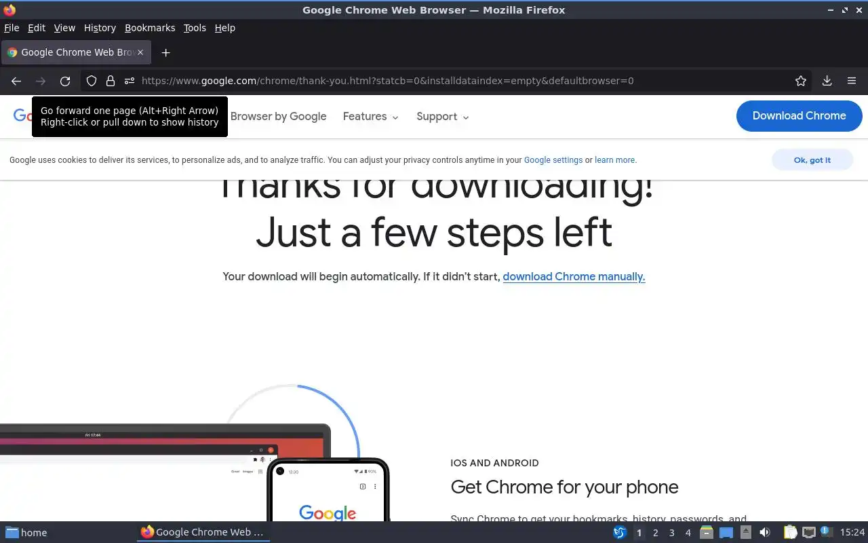
Task: Open the site permissions icon in address bar
Action: 130,81
